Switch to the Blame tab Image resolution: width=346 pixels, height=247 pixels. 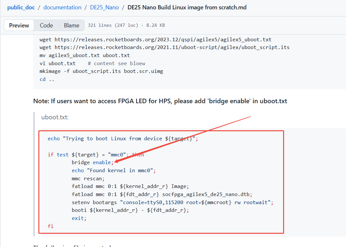tap(72, 25)
